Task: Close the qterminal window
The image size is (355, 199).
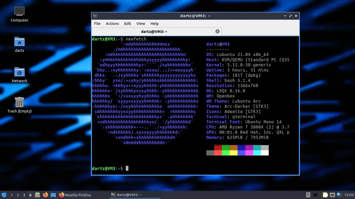Action: point(296,16)
